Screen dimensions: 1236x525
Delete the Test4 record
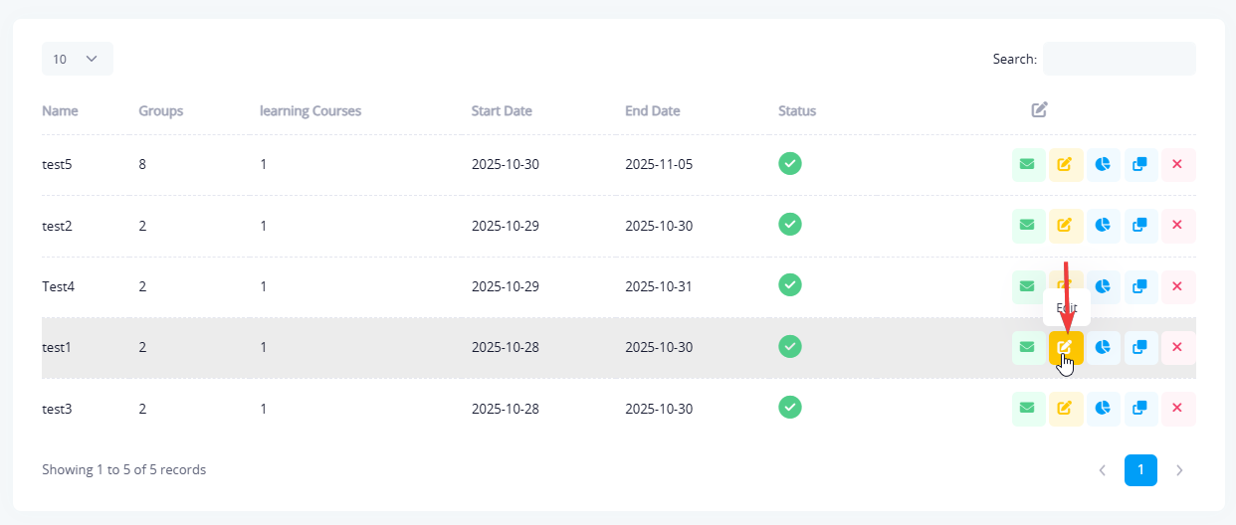1177,287
